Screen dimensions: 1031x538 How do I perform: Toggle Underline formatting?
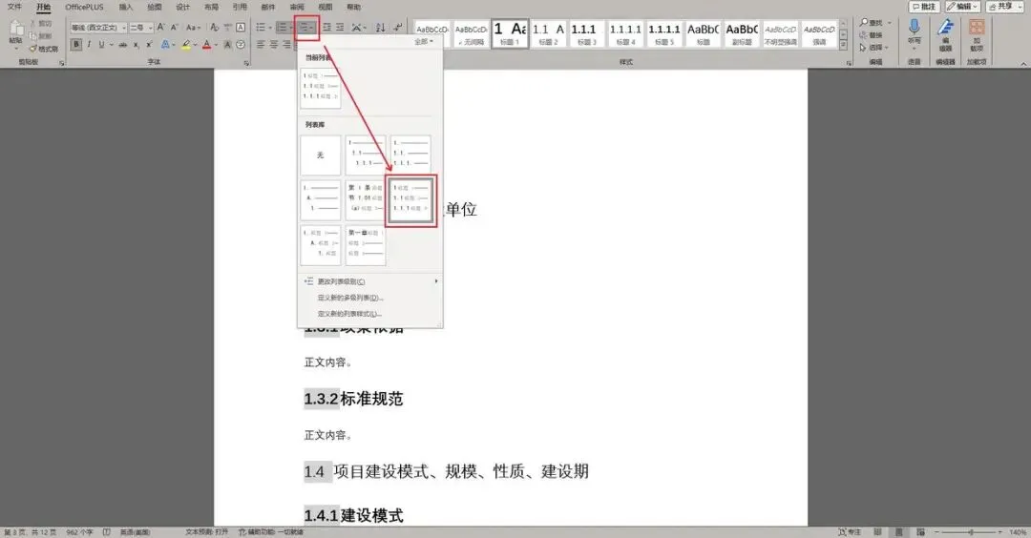coord(101,45)
